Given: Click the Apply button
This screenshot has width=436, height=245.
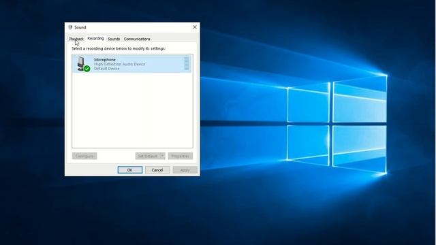Looking at the screenshot, I should tap(185, 170).
